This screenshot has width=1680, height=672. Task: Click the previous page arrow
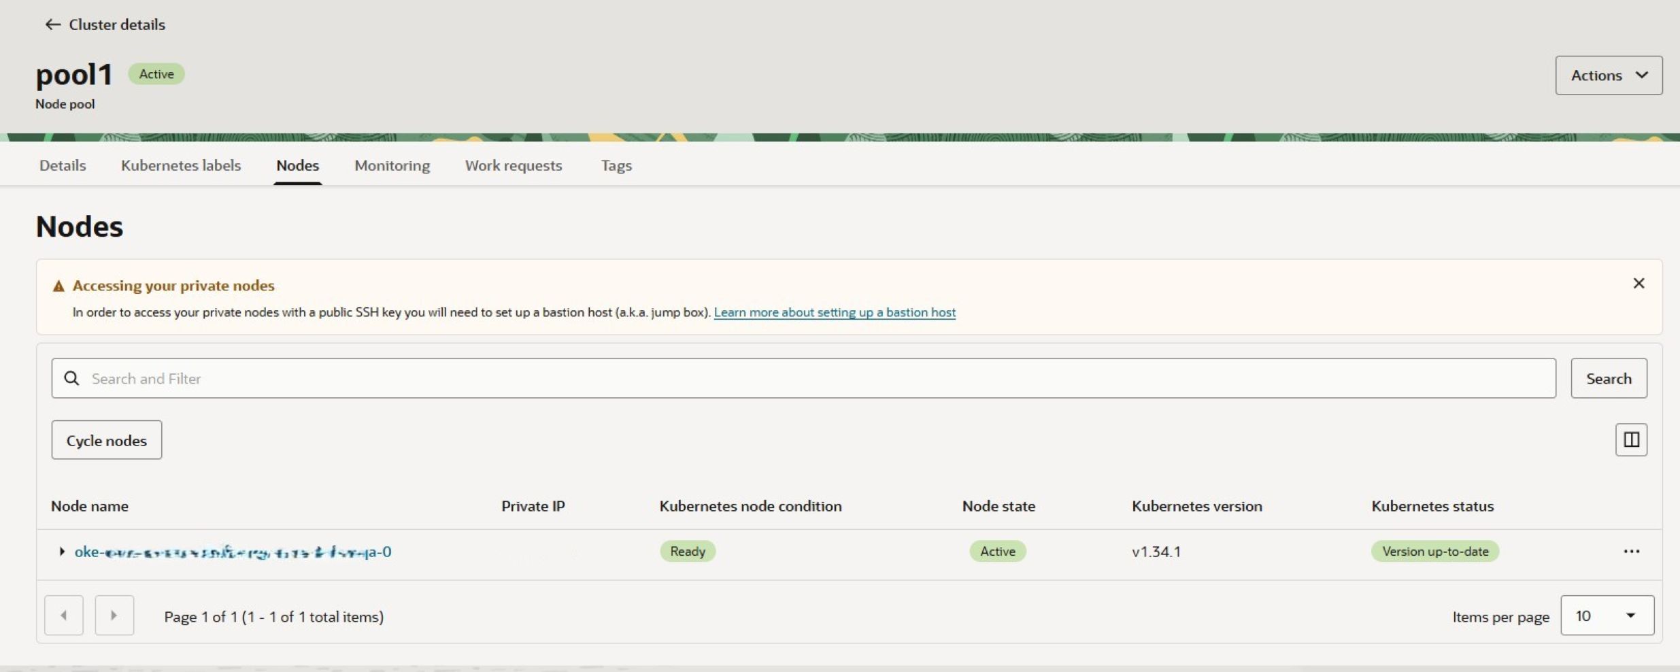(63, 615)
